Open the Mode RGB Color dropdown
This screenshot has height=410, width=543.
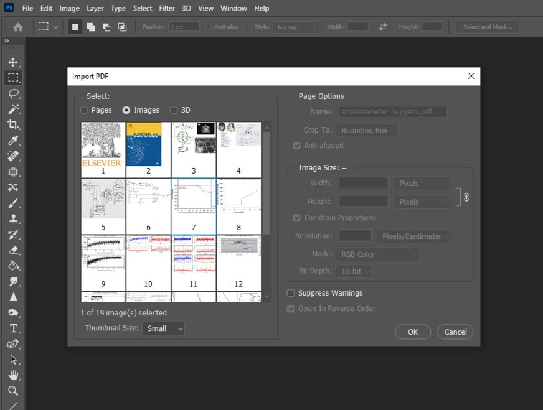[x=377, y=254]
